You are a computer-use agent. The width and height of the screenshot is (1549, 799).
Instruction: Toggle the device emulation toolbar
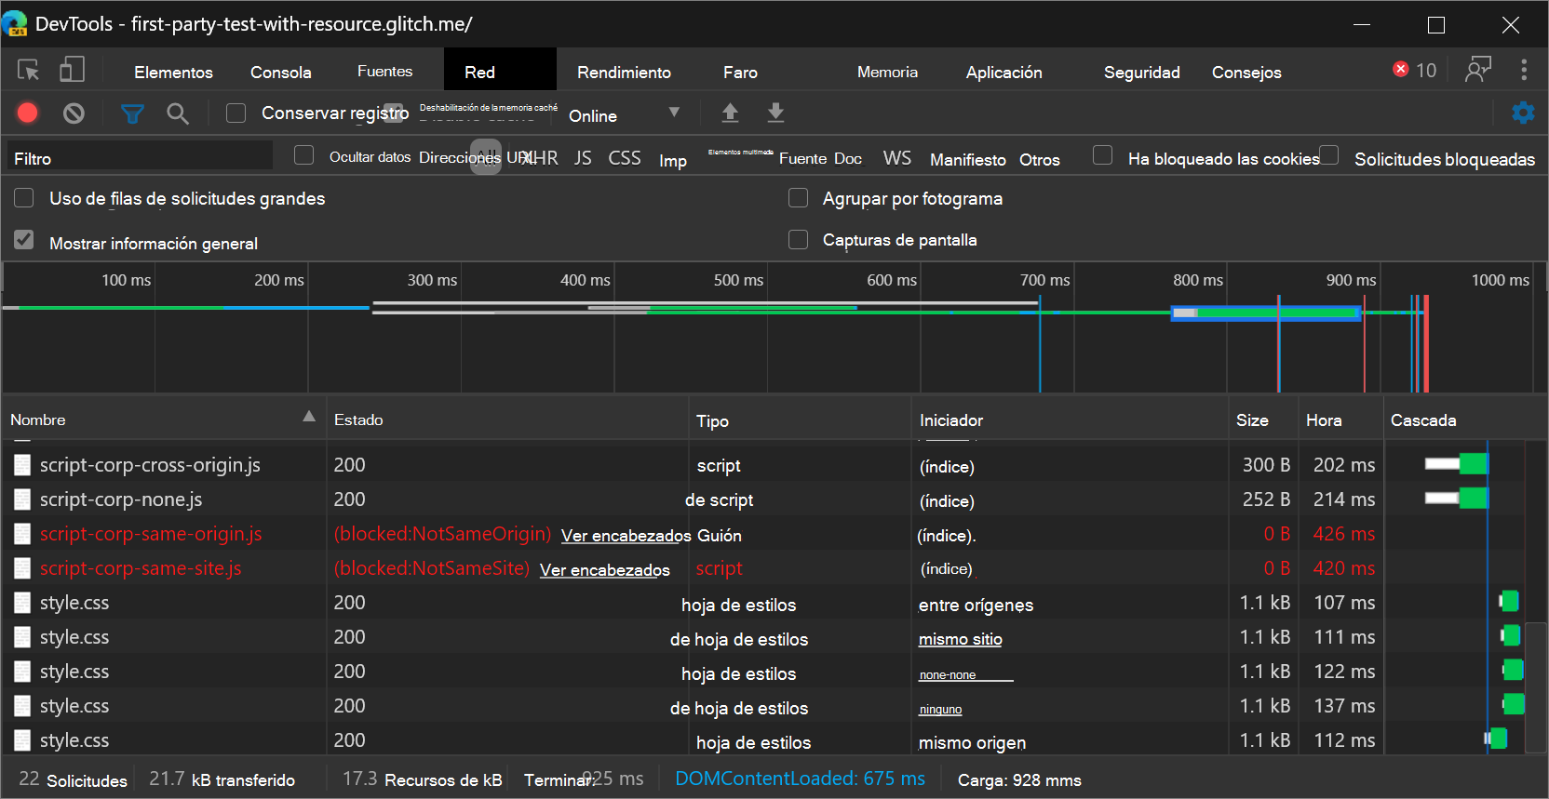pos(72,71)
